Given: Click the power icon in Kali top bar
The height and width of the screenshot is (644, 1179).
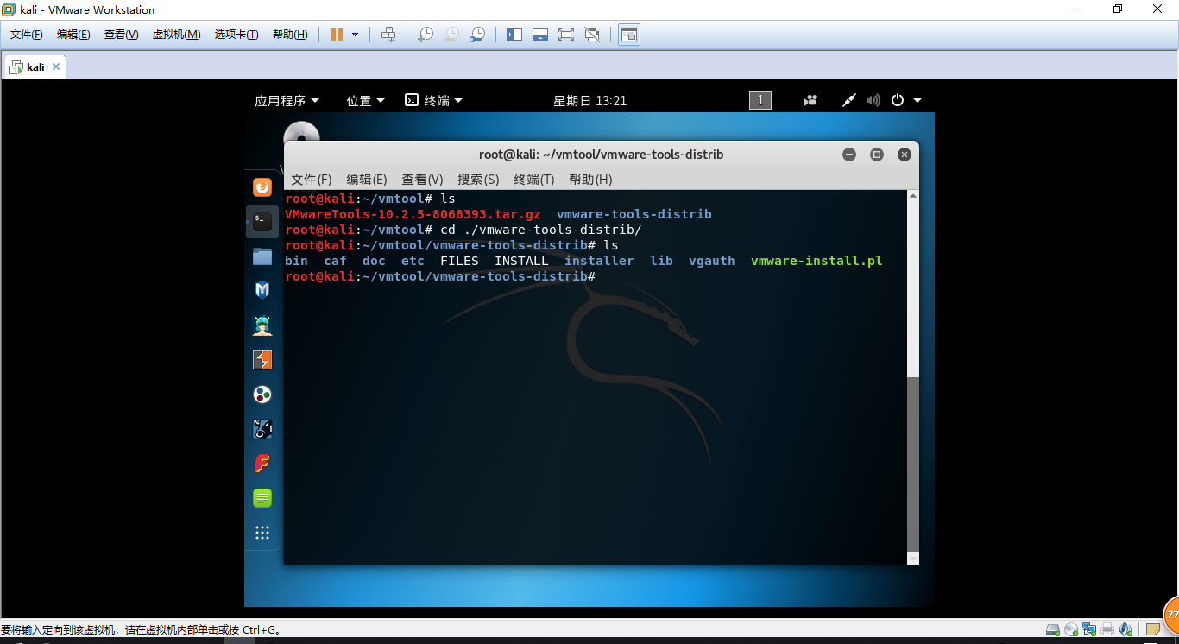Looking at the screenshot, I should click(898, 100).
